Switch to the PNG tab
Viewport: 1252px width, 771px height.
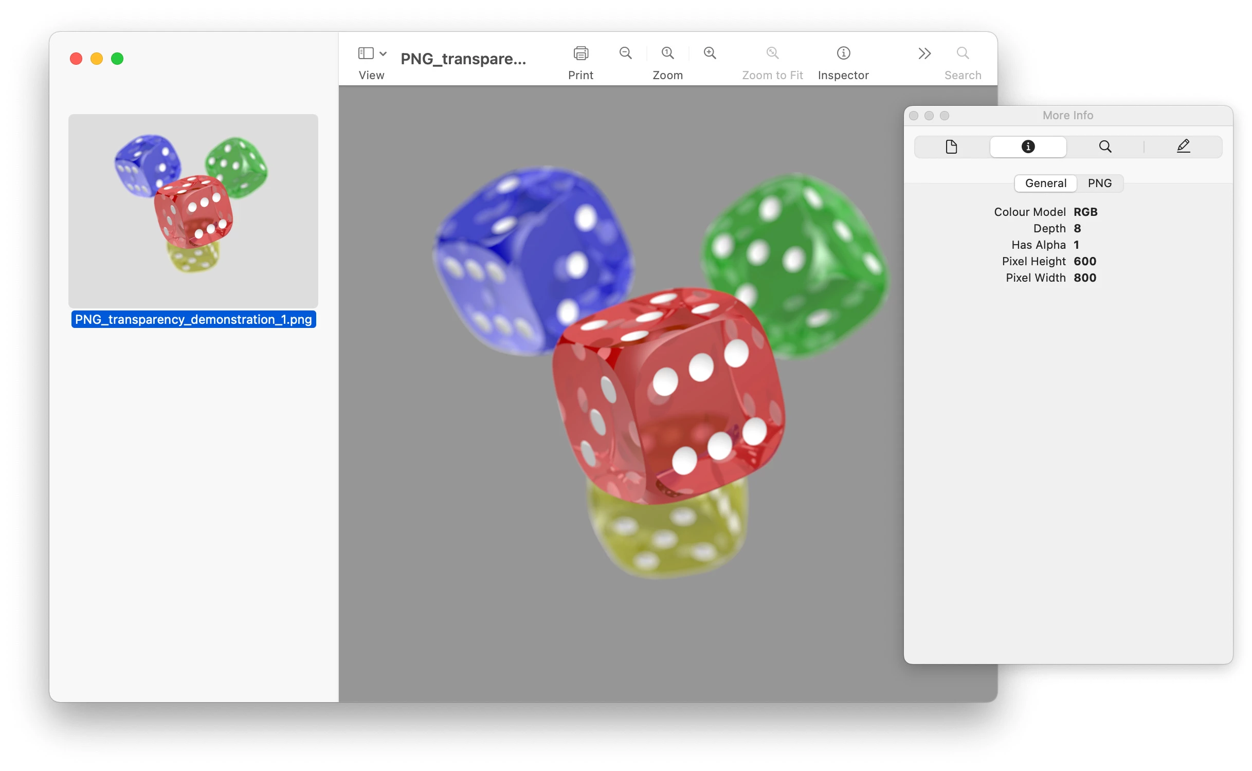pyautogui.click(x=1099, y=183)
